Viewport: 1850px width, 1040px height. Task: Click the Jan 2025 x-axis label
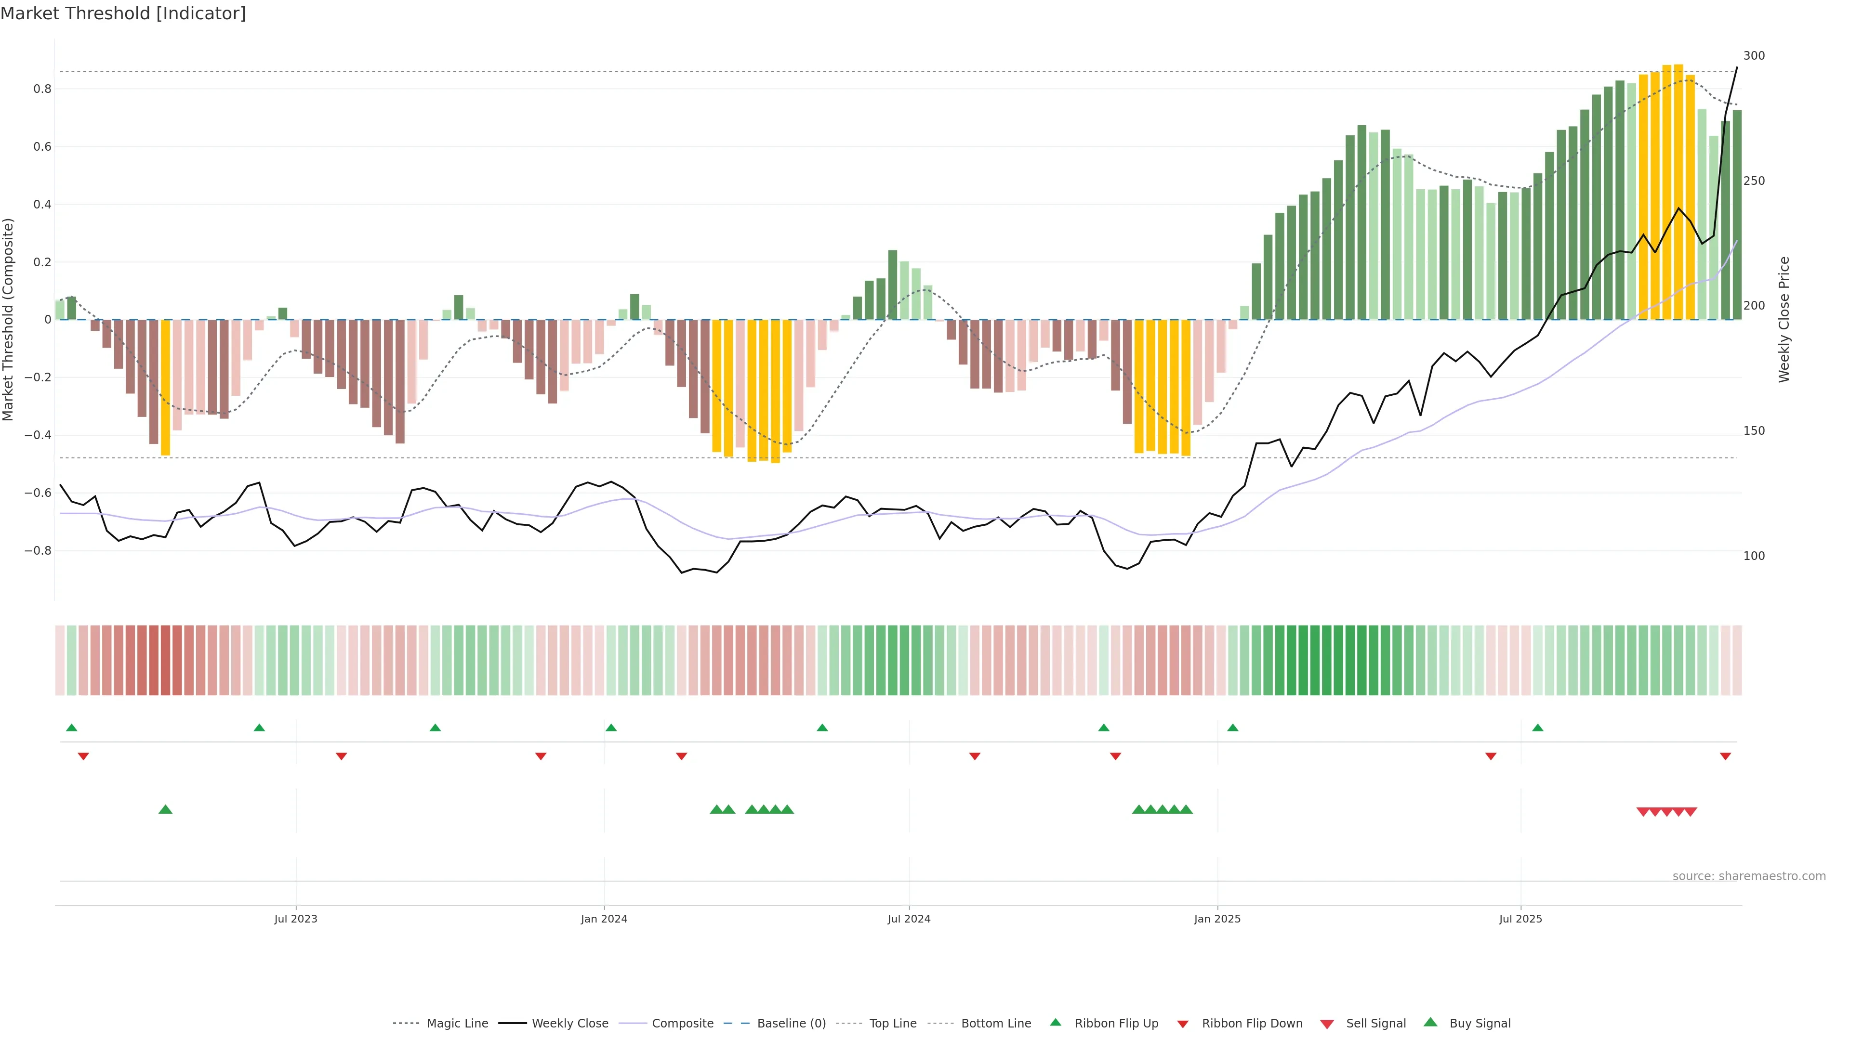(x=1216, y=919)
